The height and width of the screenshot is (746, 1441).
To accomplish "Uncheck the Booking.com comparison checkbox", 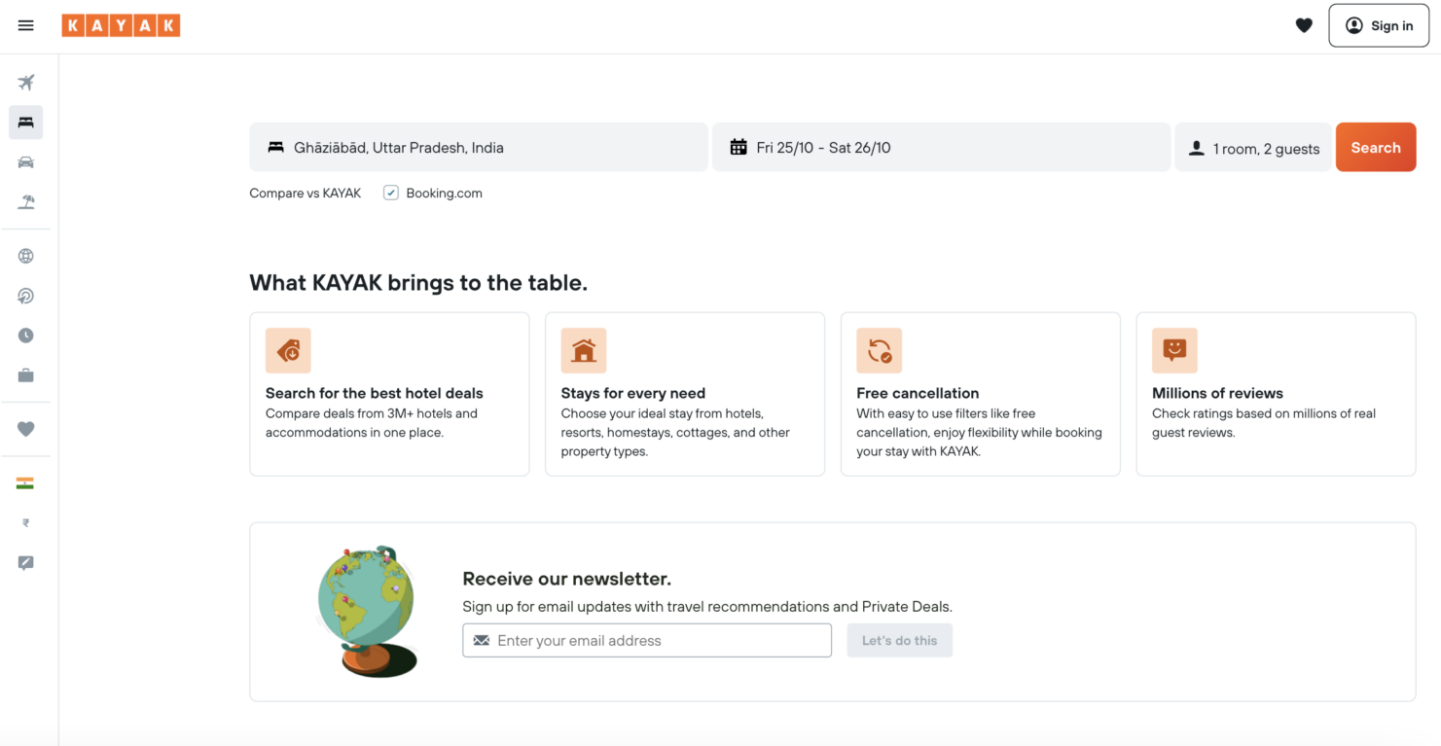I will click(390, 193).
